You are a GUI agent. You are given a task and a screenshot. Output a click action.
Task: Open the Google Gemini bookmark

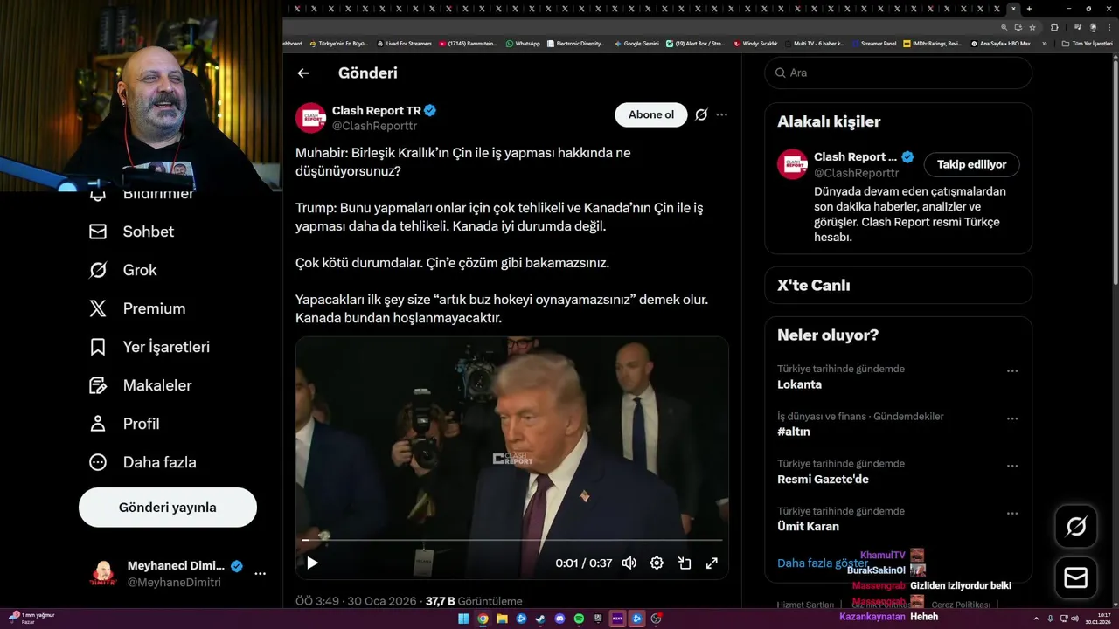[x=636, y=43]
